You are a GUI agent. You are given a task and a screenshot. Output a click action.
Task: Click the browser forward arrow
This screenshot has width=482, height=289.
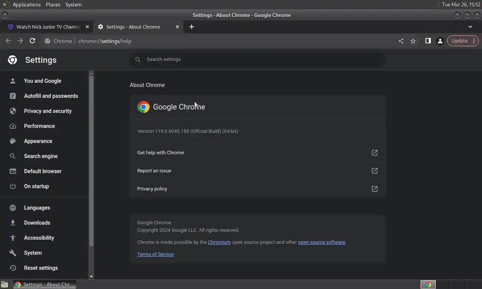(20, 41)
